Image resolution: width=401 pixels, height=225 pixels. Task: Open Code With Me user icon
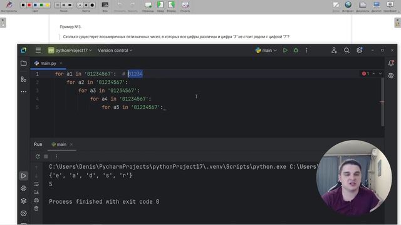334,50
